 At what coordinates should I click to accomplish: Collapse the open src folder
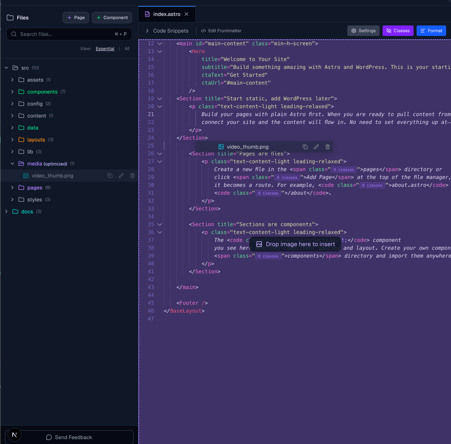[6, 68]
